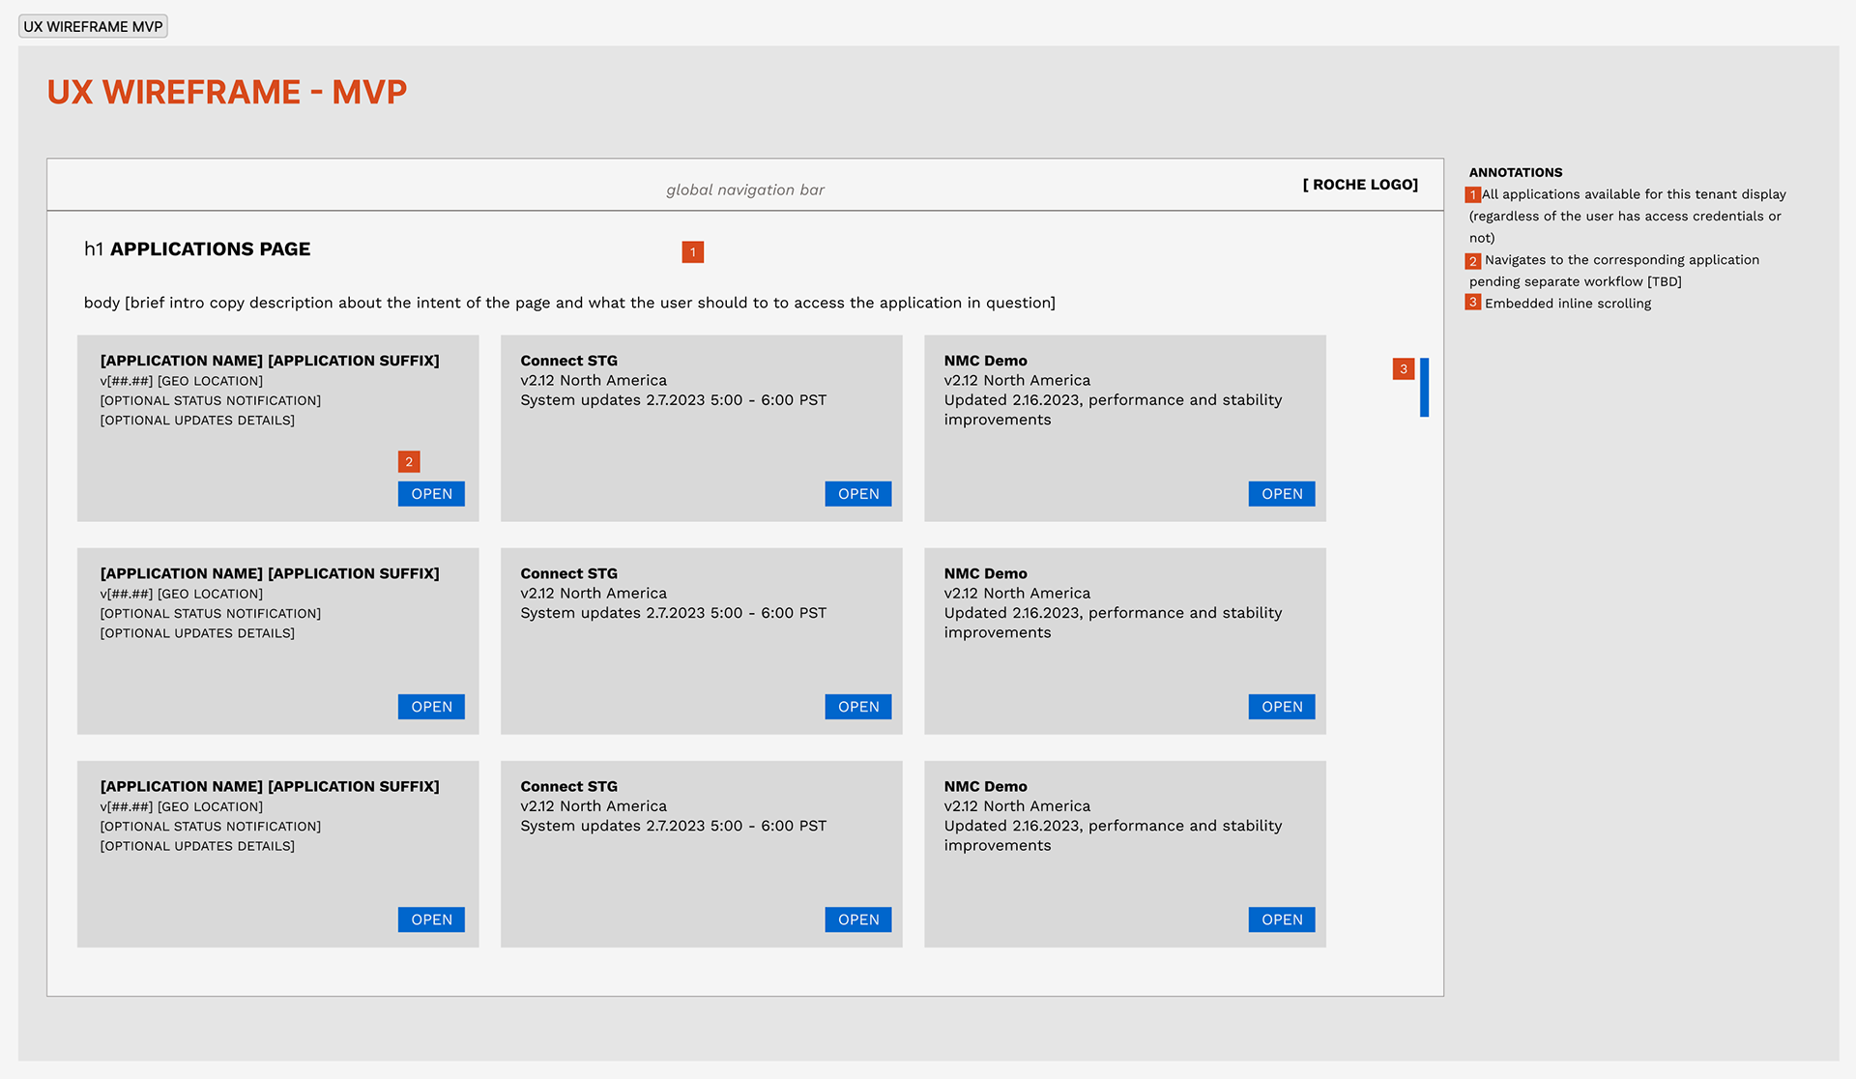
Task: Click OPEN on the top-row NMC Demo card
Action: point(1282,494)
